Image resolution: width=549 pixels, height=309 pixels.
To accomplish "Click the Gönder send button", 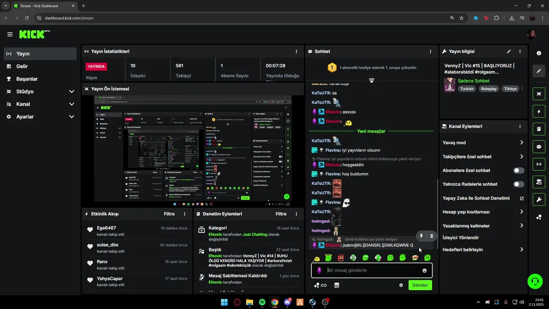I will point(420,285).
